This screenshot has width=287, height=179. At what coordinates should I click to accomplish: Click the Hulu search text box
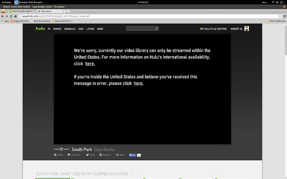point(140,29)
